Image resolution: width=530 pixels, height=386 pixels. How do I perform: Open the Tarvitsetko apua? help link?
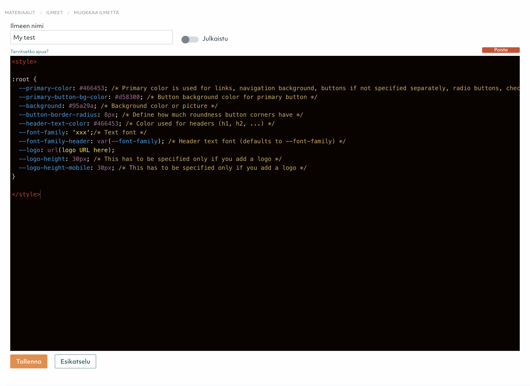(x=29, y=51)
